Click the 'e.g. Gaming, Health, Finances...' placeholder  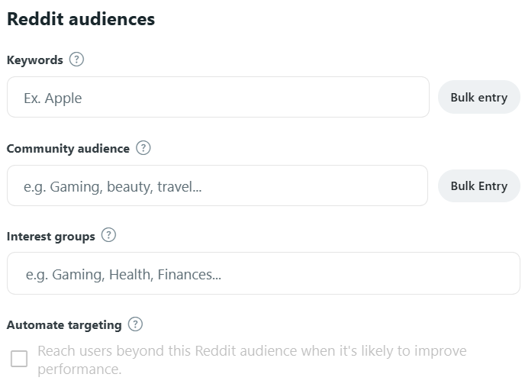tap(124, 275)
